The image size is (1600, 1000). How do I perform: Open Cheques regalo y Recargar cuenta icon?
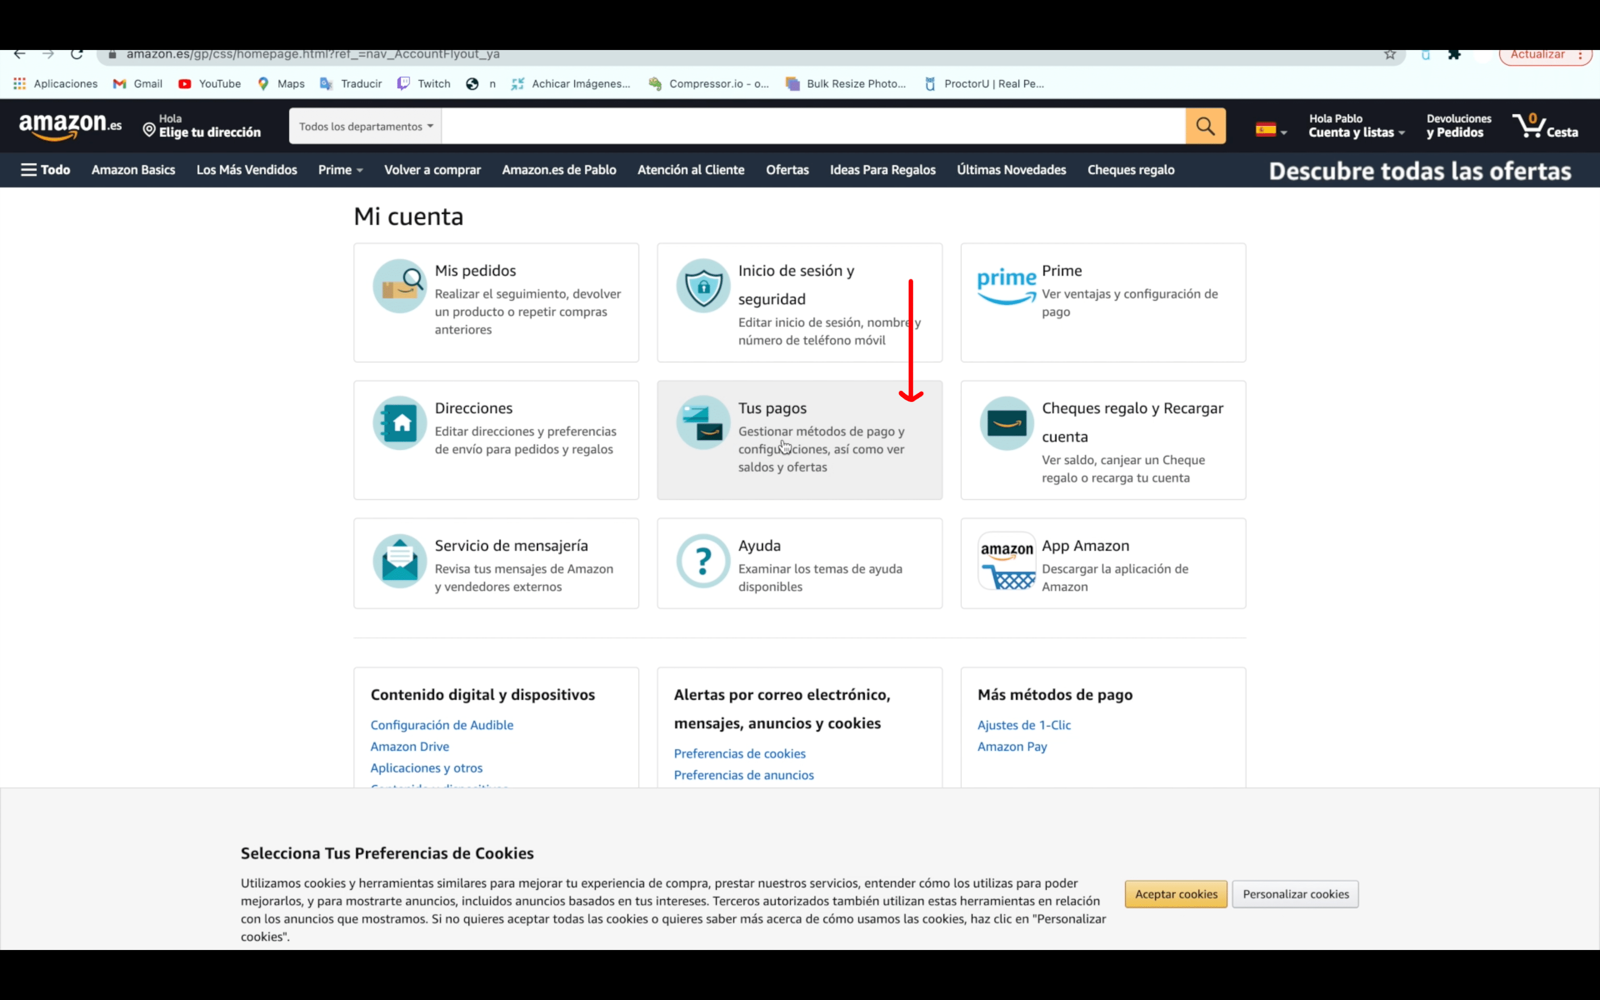click(1006, 423)
